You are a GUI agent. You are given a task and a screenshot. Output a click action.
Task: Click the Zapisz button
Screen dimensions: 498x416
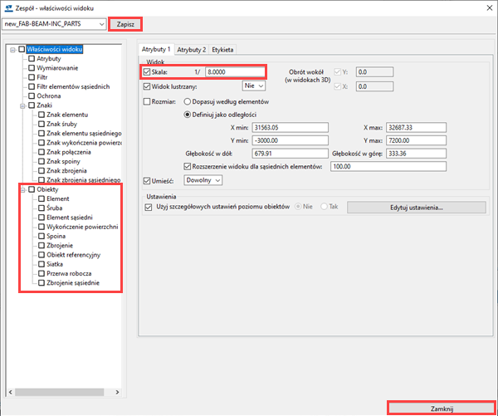[x=123, y=24]
